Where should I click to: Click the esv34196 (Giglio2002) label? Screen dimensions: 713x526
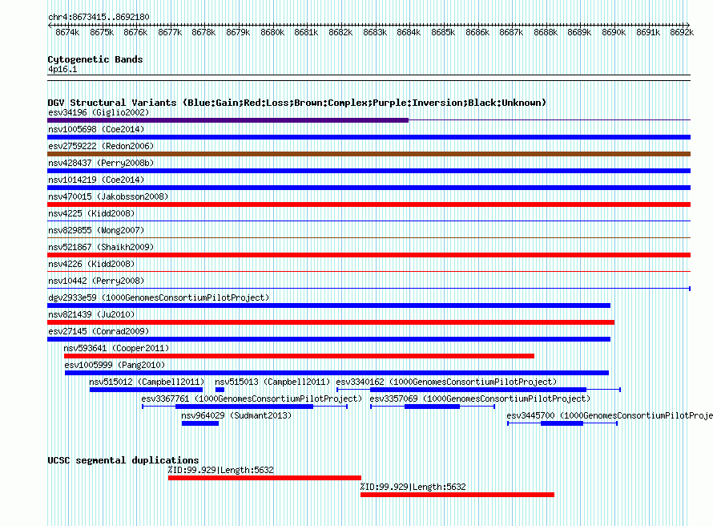pos(99,112)
